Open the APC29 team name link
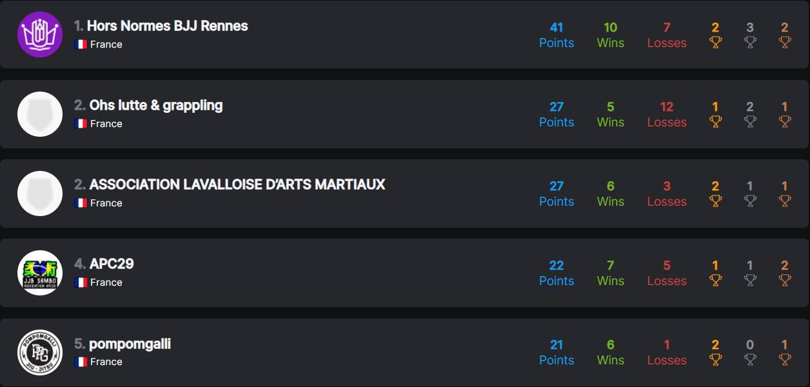The width and height of the screenshot is (810, 387). [112, 264]
